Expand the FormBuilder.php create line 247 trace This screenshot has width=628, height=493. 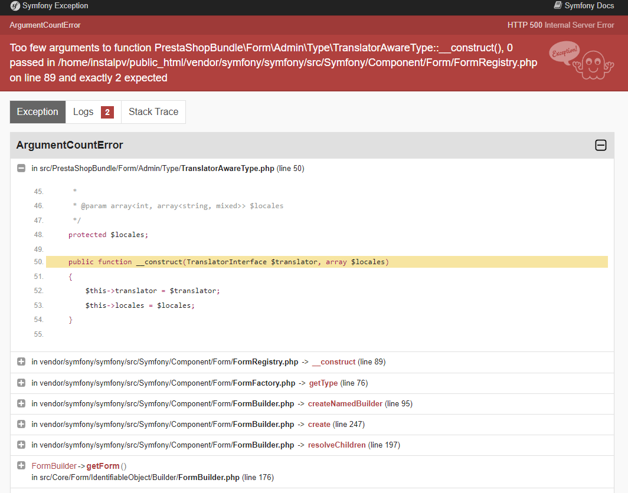(x=21, y=424)
